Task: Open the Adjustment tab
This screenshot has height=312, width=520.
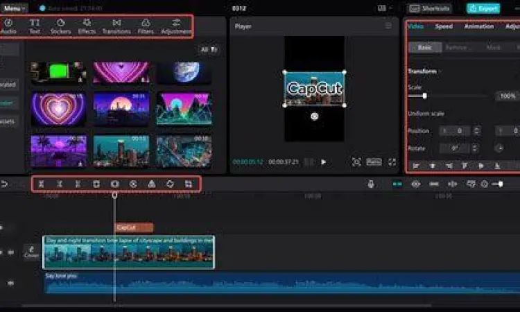Action: click(x=176, y=26)
